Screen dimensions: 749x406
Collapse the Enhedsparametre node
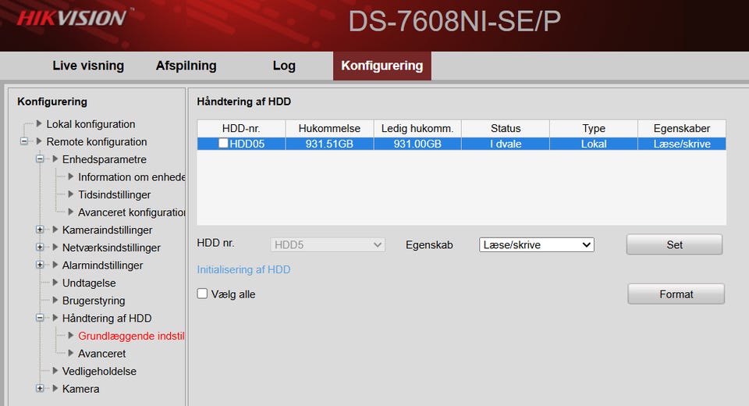pos(40,158)
